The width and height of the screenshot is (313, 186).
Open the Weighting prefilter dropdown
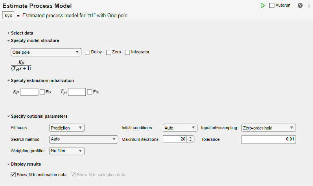point(67,151)
